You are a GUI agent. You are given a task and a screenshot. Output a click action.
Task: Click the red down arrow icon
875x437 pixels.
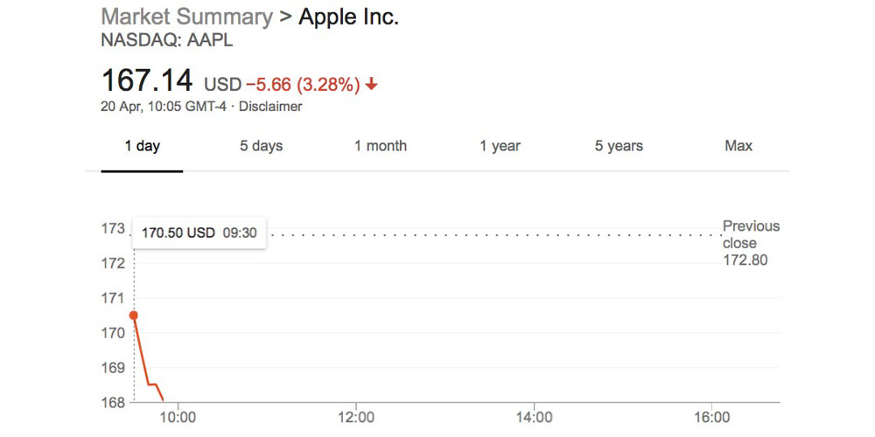coord(372,85)
